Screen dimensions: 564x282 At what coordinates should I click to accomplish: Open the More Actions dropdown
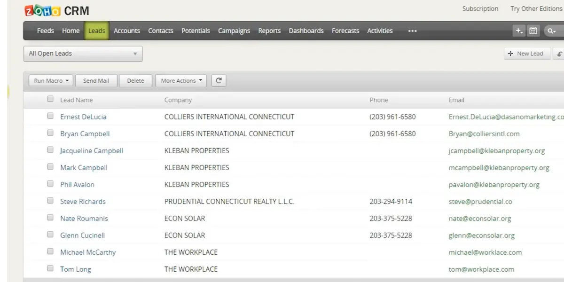click(x=181, y=81)
